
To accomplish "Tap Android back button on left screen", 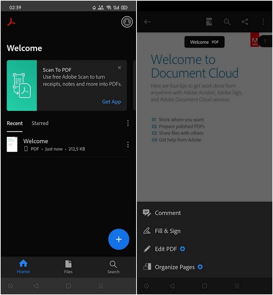I will [36, 286].
